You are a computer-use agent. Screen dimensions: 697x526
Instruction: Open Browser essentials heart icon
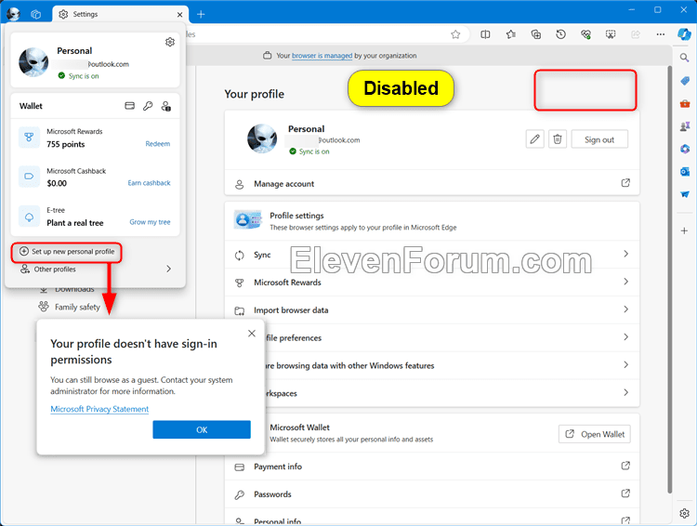585,34
